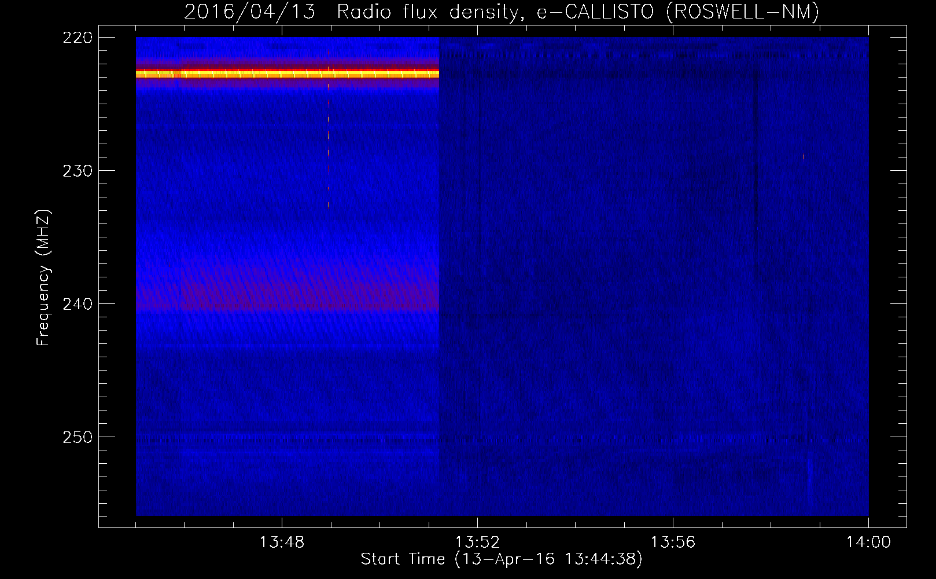Click the 'Start Time (13-Apr-16 13:44:38)' label
Viewport: 936px width, 579px height.
click(502, 559)
